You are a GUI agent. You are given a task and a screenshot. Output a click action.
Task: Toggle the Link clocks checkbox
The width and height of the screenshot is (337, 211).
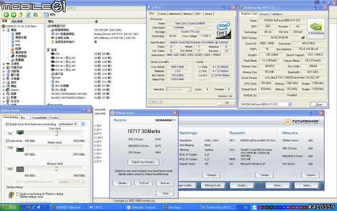click(x=7, y=141)
